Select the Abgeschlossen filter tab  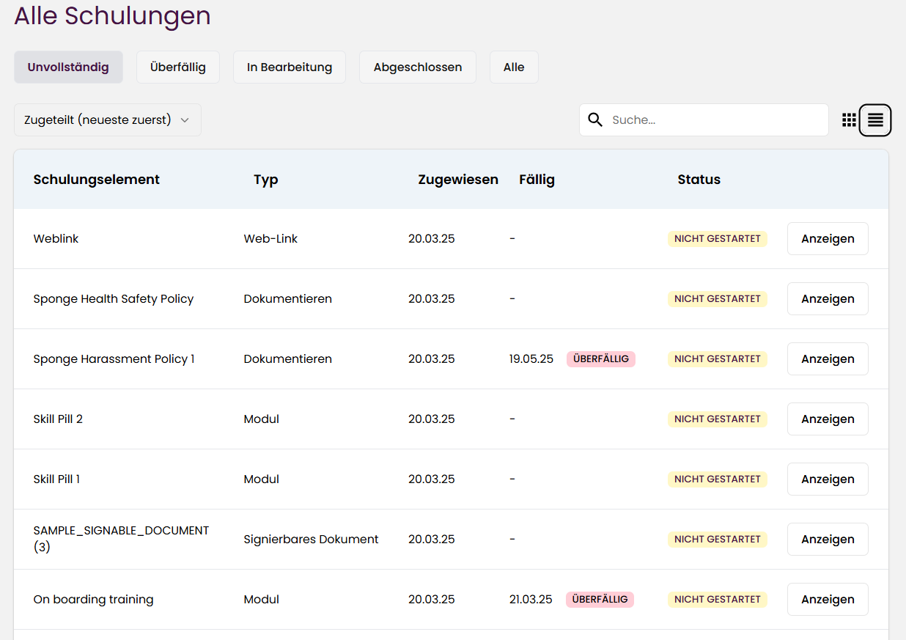pos(418,67)
